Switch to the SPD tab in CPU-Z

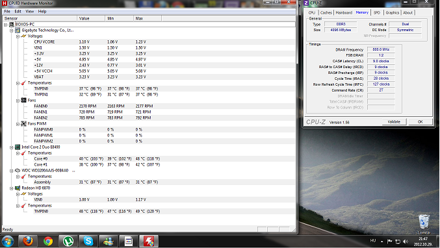[377, 12]
